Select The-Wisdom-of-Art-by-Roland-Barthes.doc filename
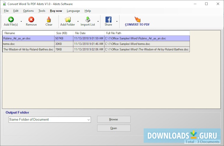This screenshot has width=224, height=146. [x=28, y=49]
